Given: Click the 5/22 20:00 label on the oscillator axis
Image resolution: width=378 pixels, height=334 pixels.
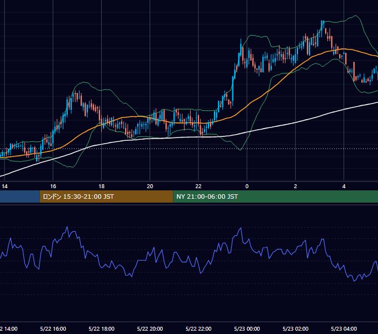Looking at the screenshot, I should point(150,328).
